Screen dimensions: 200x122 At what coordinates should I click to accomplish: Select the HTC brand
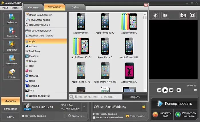[x=46, y=66]
